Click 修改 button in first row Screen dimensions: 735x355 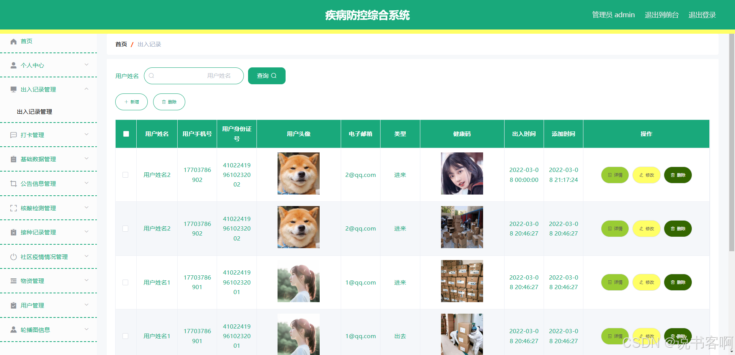647,175
